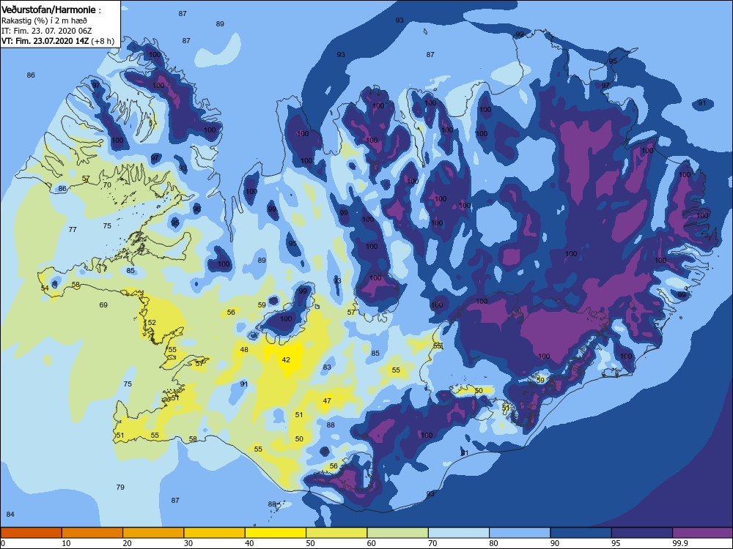Screen dimensions: 733x549
Task: Click the "Rakastig (%) í 2 m hæð" line
Action: click(44, 20)
